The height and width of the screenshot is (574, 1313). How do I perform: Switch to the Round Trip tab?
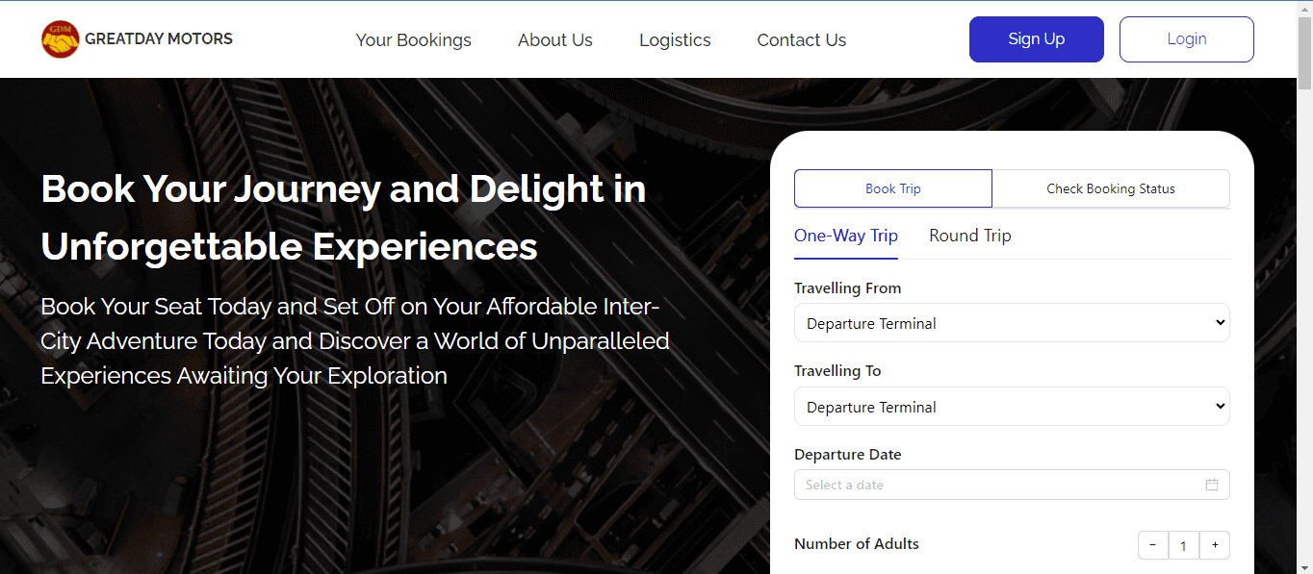pos(970,237)
